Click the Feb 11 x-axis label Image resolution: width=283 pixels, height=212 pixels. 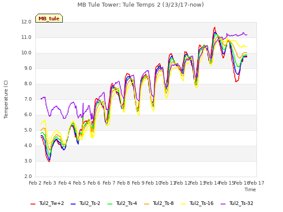[x=168, y=183]
